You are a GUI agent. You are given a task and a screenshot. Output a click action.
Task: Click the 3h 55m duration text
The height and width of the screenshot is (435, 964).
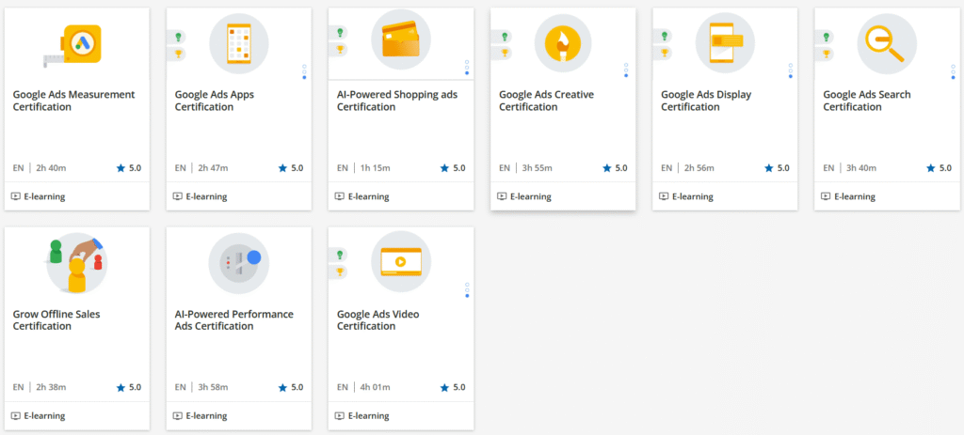[538, 168]
